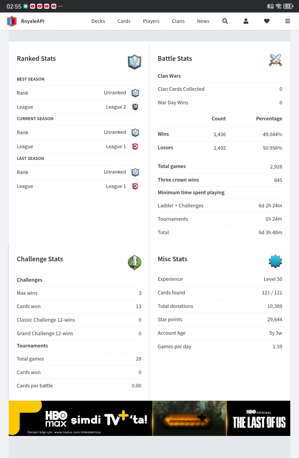Click the Current Season League 1 badge
The width and height of the screenshot is (299, 458).
(x=135, y=146)
